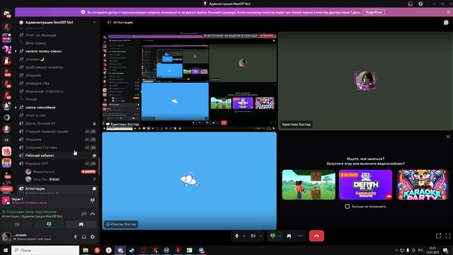The height and width of the screenshot is (255, 453).
Task: Open the проверка-2фа channel
Action: pos(57,84)
